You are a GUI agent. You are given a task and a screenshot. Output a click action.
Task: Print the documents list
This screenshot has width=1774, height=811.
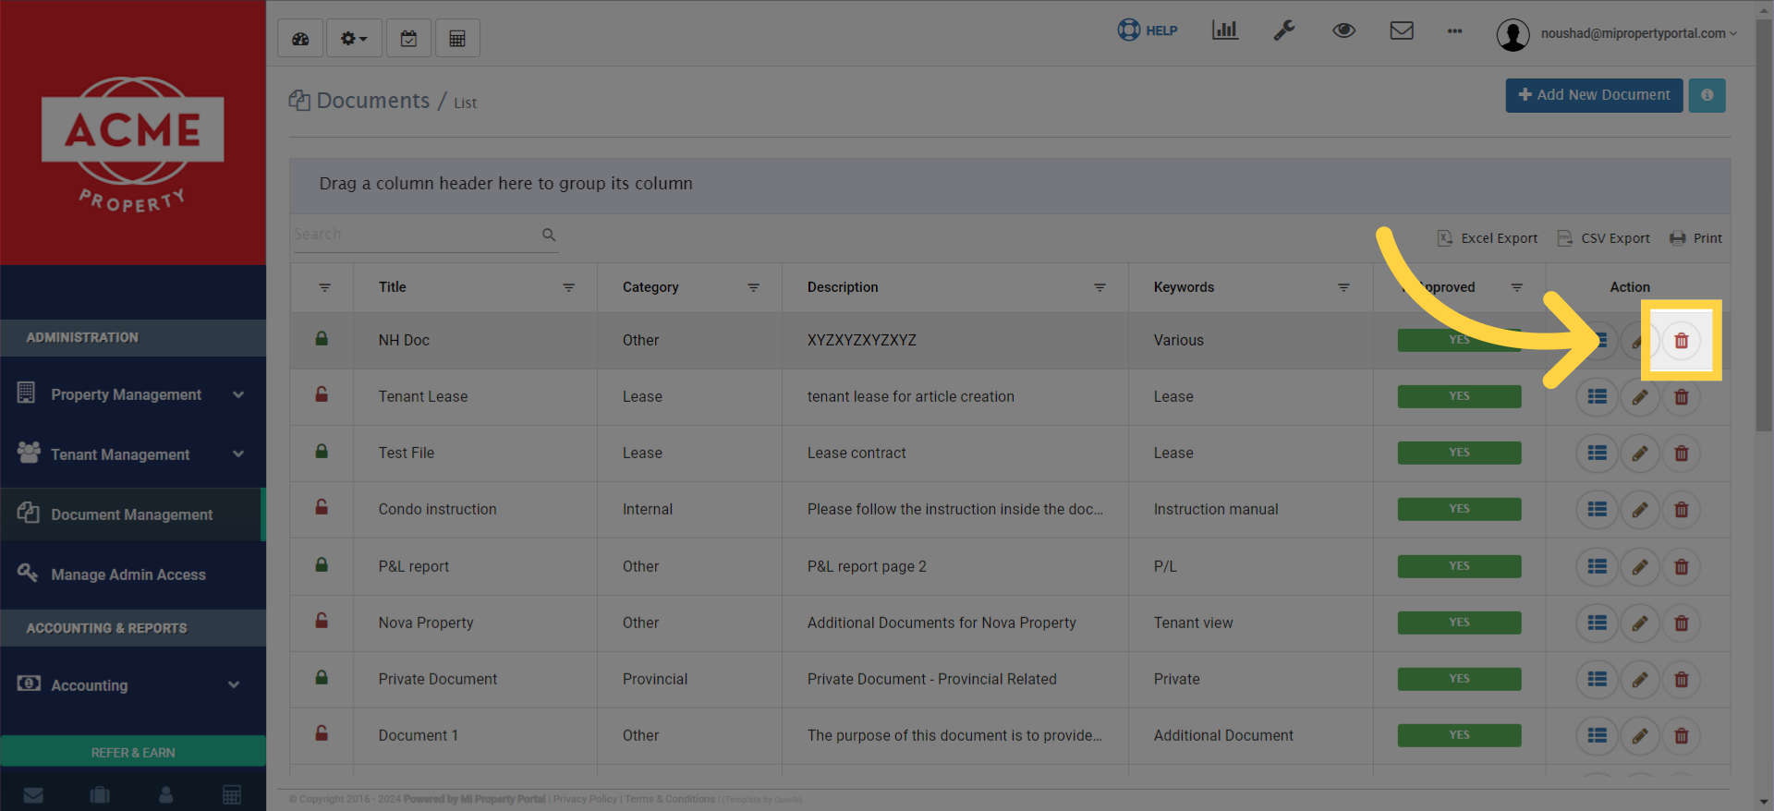pos(1696,238)
